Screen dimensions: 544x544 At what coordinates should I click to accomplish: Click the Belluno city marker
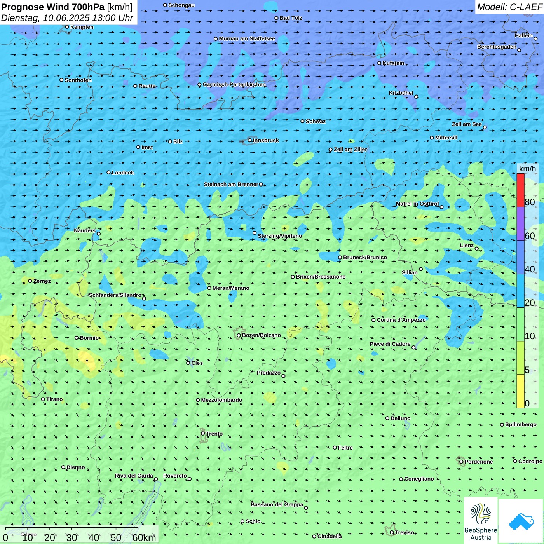[387, 418]
